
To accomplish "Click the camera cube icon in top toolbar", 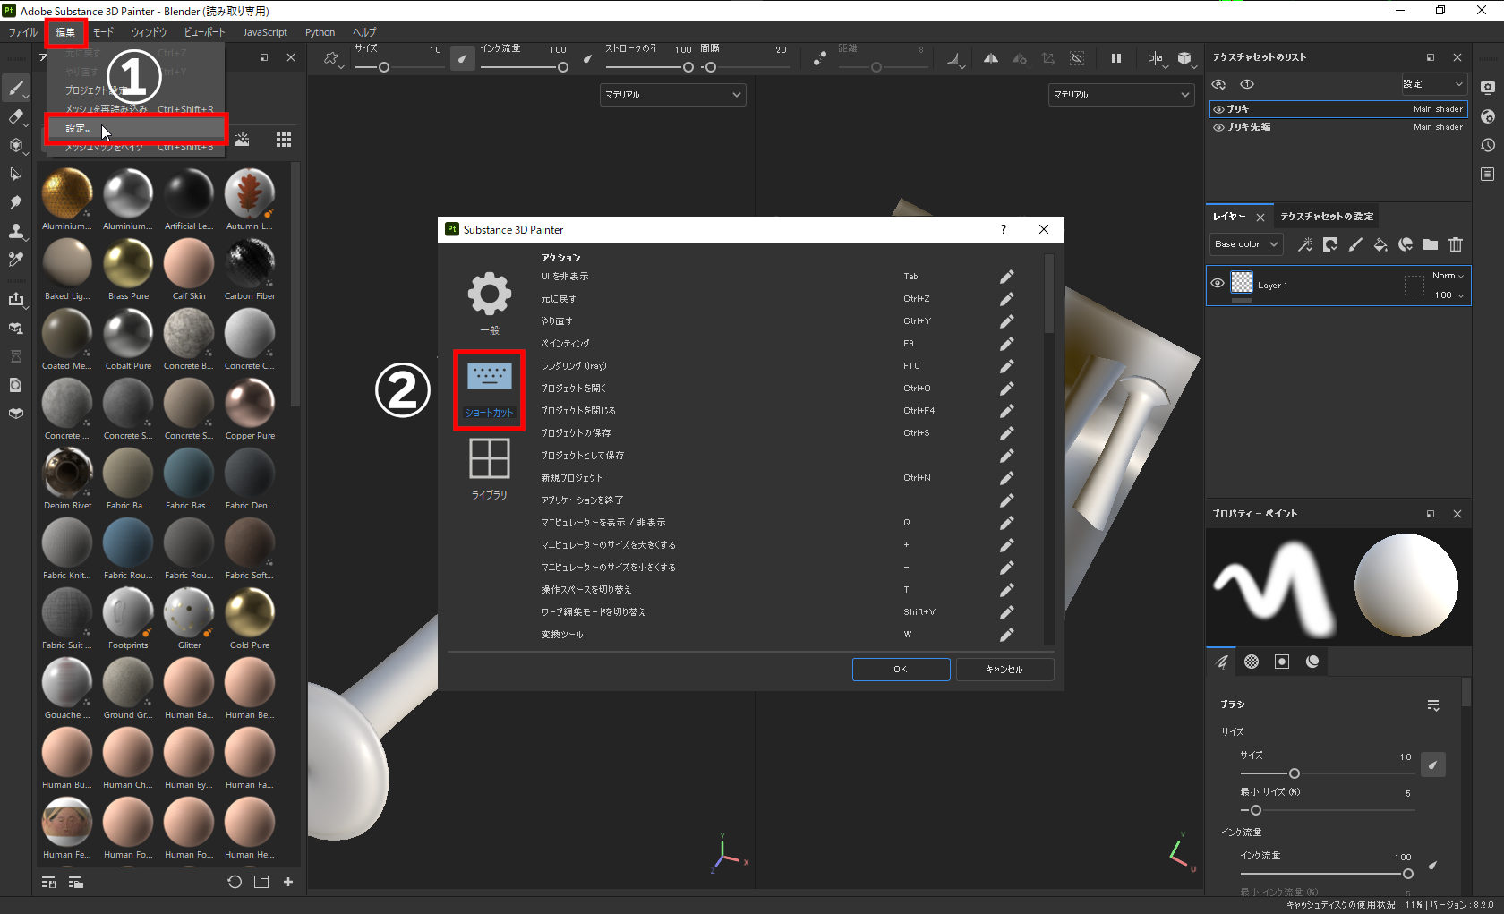I will (x=1185, y=59).
